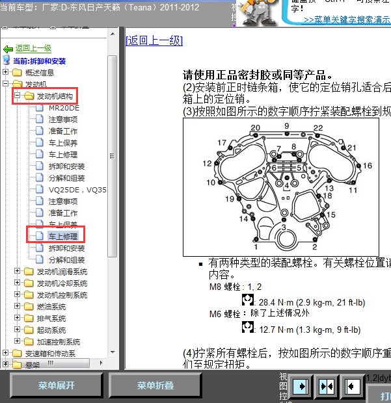Click the 变速箱和传动系 folder icon
The image size is (391, 403).
[x=17, y=353]
